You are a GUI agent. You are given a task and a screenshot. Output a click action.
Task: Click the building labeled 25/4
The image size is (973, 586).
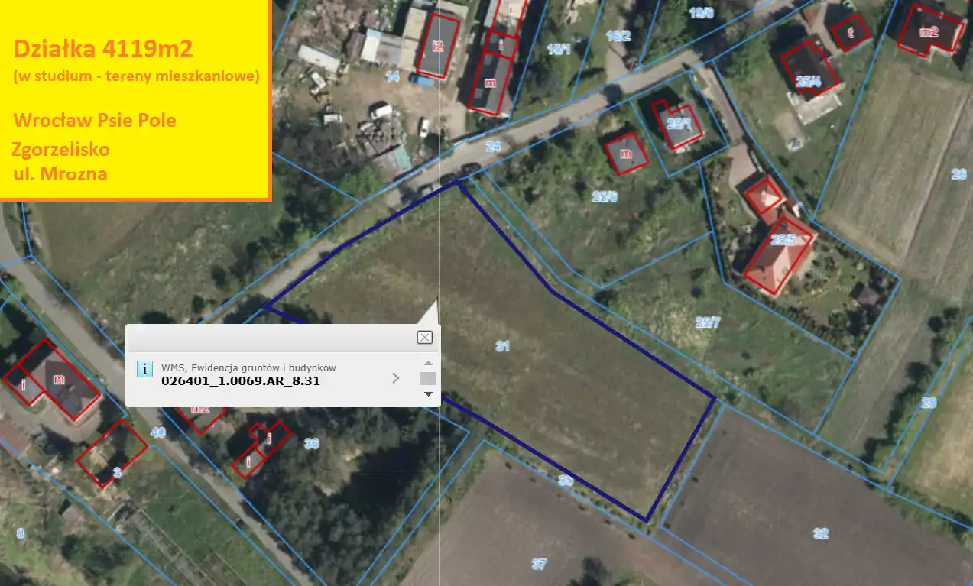click(809, 70)
